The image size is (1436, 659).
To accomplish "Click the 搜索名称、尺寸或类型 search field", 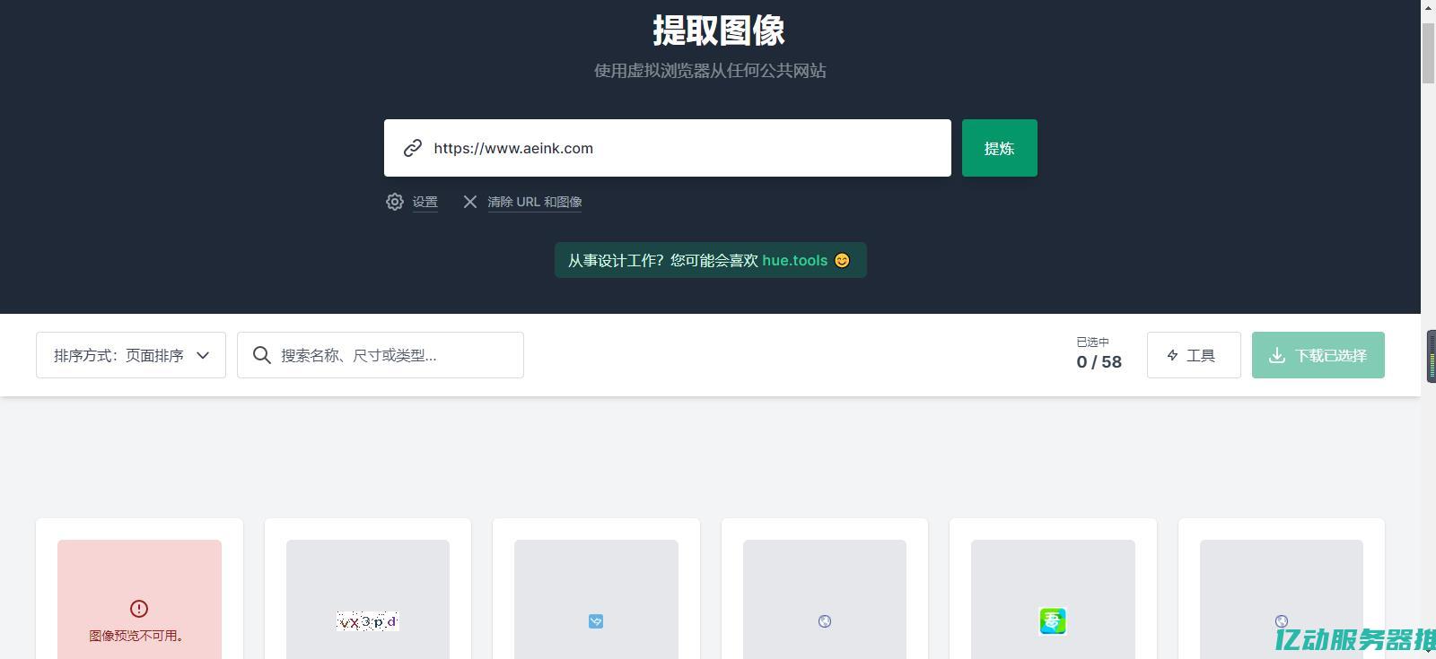I will pyautogui.click(x=381, y=355).
